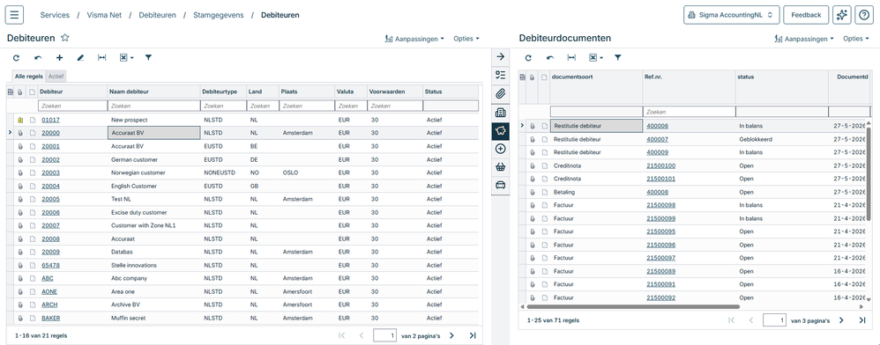The height and width of the screenshot is (345, 880).
Task: Select the Norwegian customer cell
Action: tap(153, 173)
